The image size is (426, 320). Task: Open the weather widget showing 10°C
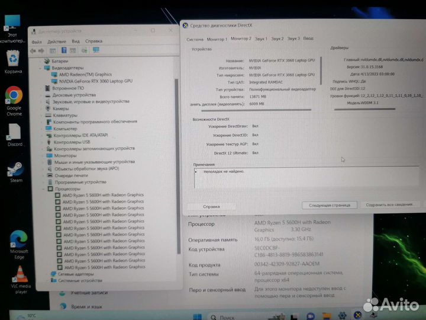pyautogui.click(x=27, y=316)
